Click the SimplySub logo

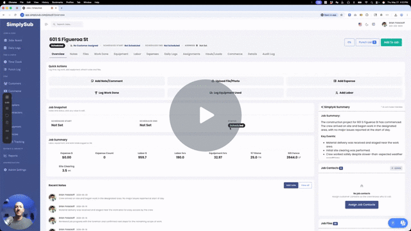point(20,24)
